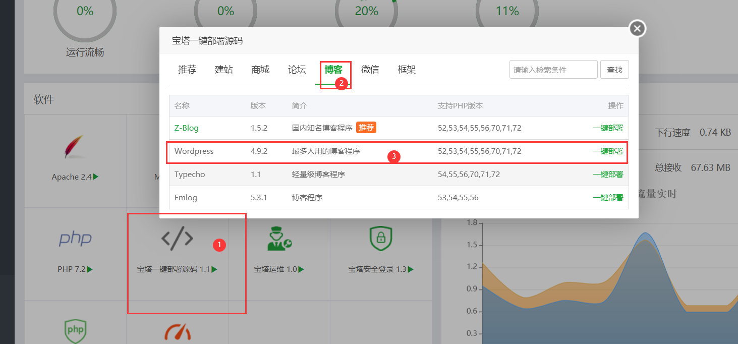This screenshot has width=738, height=344.
Task: Click the 查找 search button
Action: click(614, 70)
